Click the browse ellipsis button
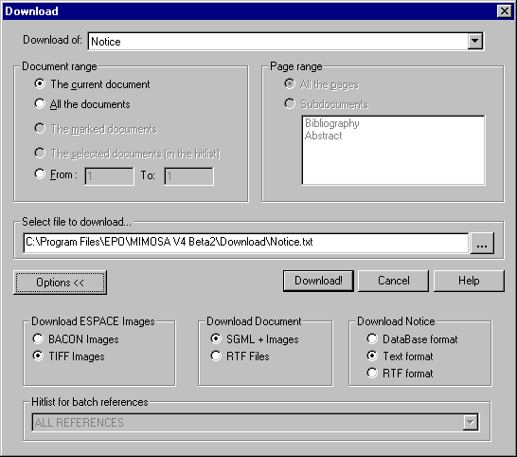The image size is (517, 457). 482,243
